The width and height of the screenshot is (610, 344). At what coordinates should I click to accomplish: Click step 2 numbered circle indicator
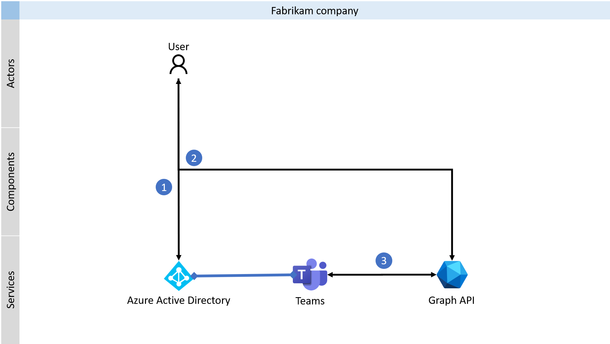pos(194,157)
